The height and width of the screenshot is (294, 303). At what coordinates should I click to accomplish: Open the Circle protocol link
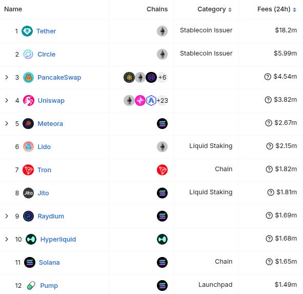(x=46, y=54)
